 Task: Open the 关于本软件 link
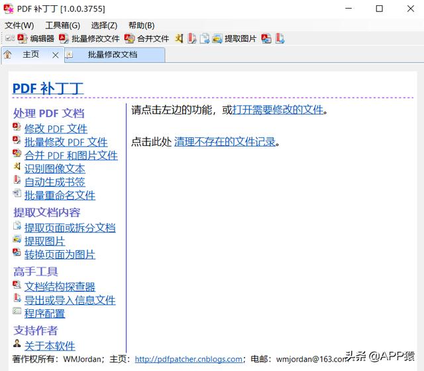pyautogui.click(x=50, y=346)
